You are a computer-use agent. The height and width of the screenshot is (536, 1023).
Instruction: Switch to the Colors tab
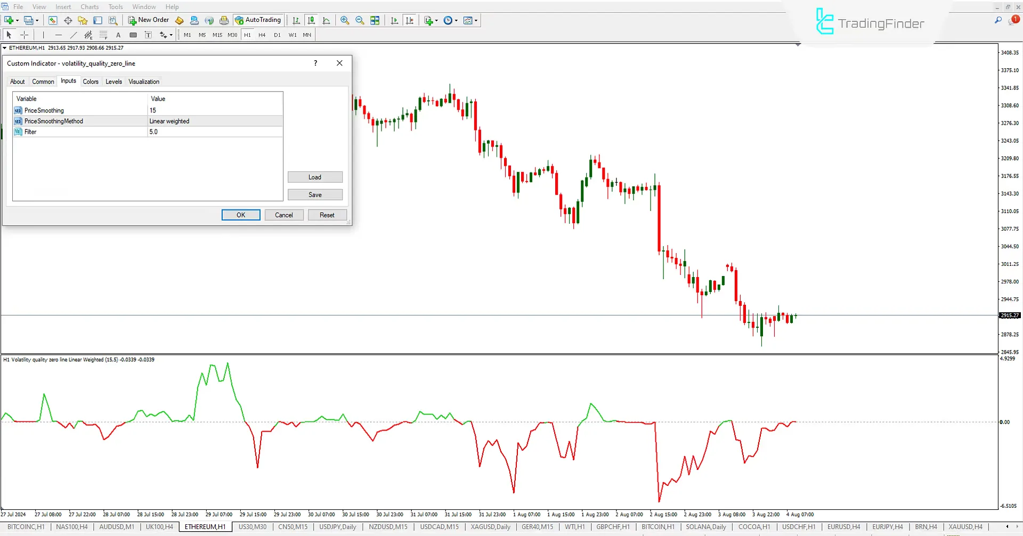pos(91,82)
